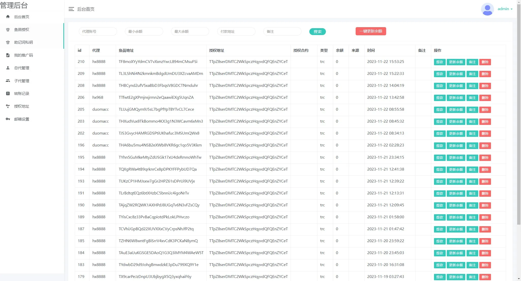The height and width of the screenshot is (281, 521).
Task: Open the admin account dropdown
Action: click(x=505, y=9)
